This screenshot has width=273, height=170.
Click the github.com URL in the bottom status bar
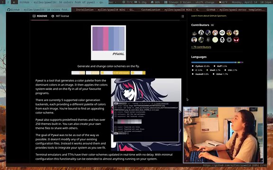(x=227, y=165)
